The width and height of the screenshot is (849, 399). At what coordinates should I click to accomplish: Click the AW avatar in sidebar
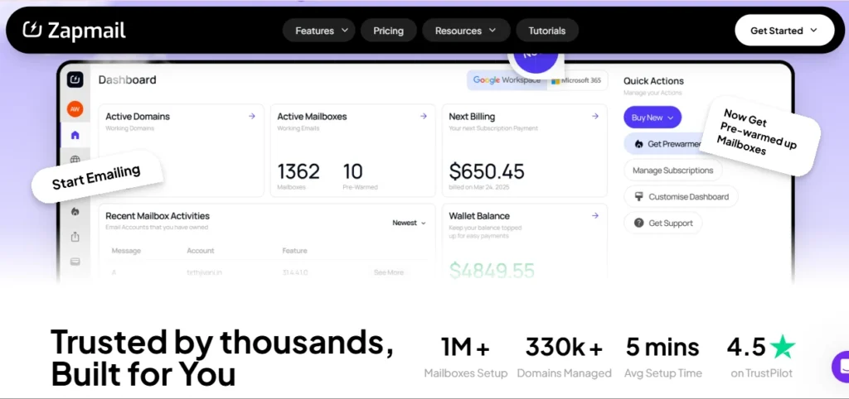tap(75, 109)
